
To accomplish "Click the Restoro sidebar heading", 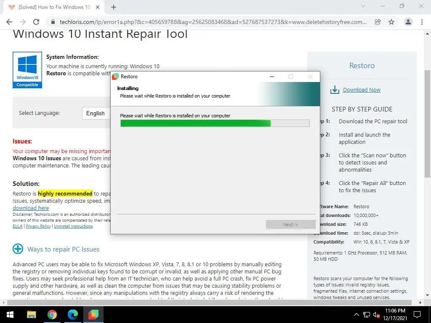I will point(362,65).
